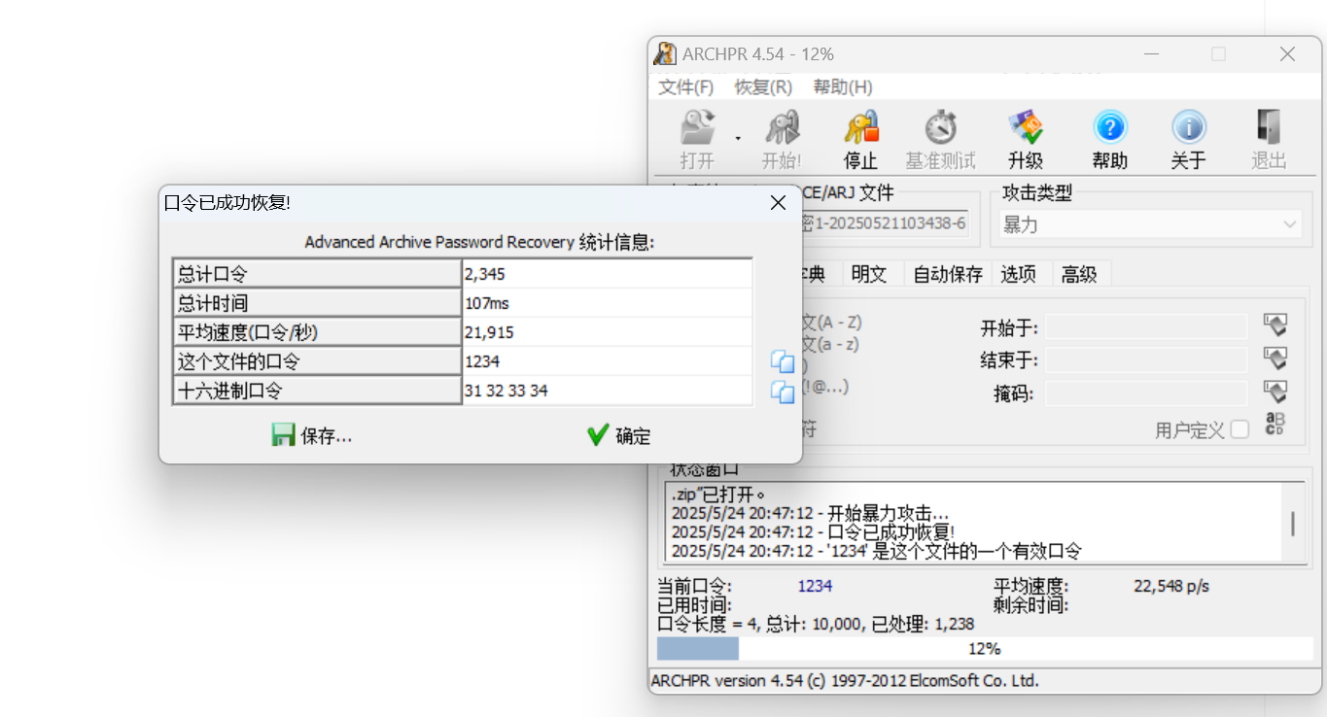Click the 107ms total time cell
This screenshot has width=1327, height=717.
pos(608,303)
